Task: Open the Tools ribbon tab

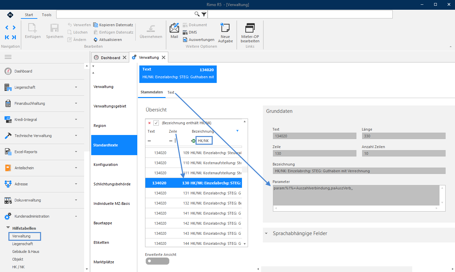Action: [x=47, y=15]
